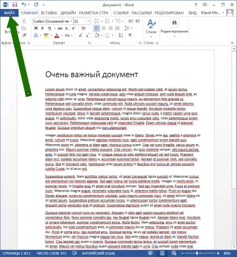The width and height of the screenshot is (237, 257).
Task: Click the Undo arrow icon
Action: (24, 4)
